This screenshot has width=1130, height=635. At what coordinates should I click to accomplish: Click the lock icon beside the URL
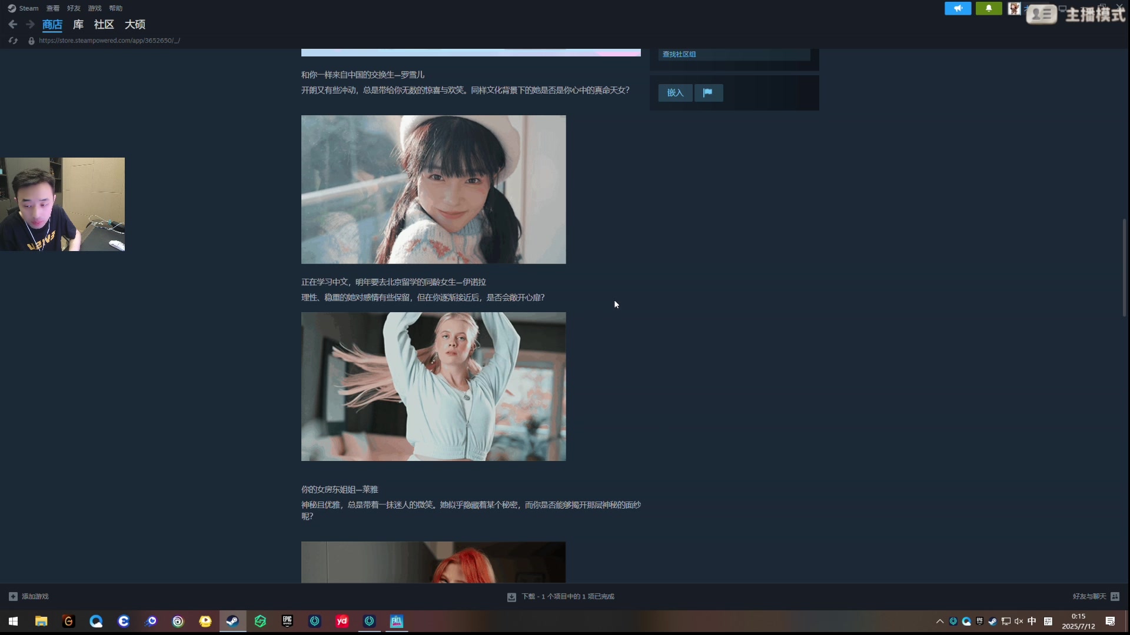tap(31, 41)
